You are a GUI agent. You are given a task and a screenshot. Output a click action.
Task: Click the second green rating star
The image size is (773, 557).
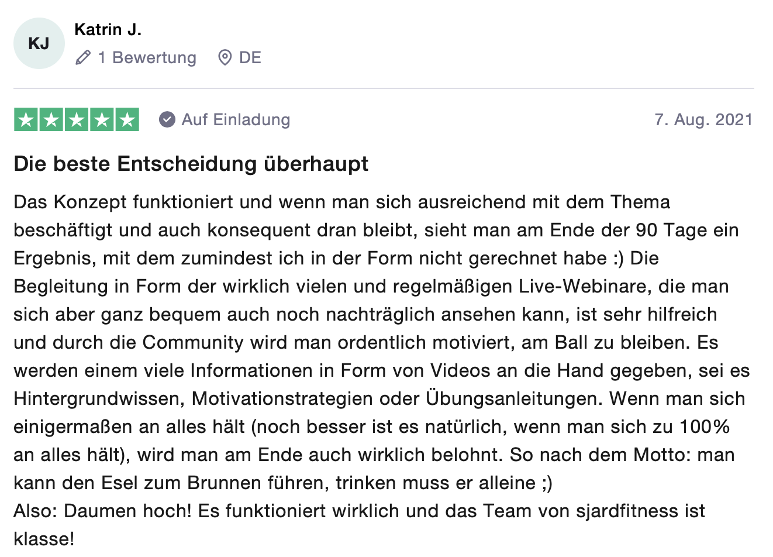[x=51, y=119]
